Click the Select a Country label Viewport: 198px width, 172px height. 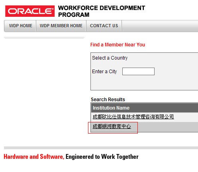[x=110, y=58]
